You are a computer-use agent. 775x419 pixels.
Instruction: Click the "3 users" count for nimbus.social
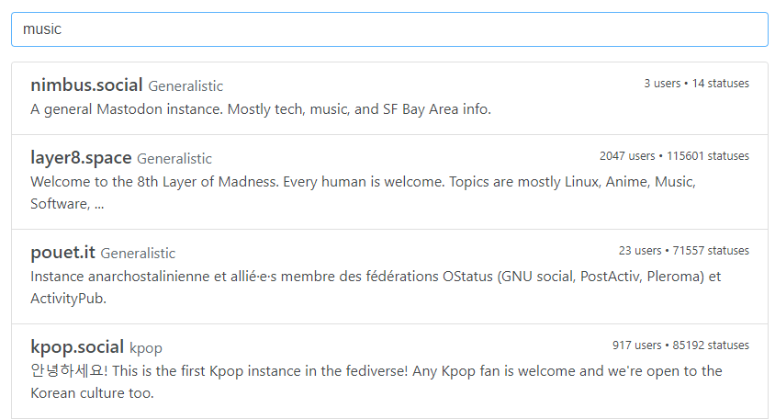[661, 84]
